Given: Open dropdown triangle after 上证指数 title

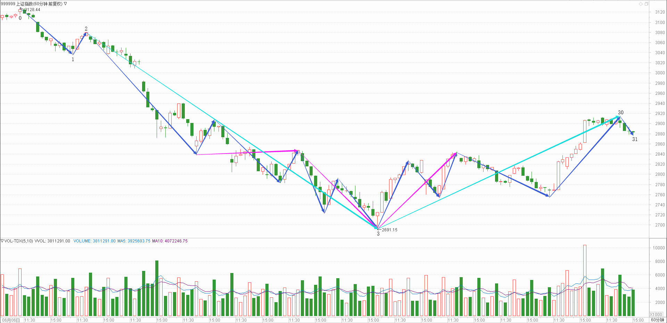Looking at the screenshot, I should click(x=65, y=4).
